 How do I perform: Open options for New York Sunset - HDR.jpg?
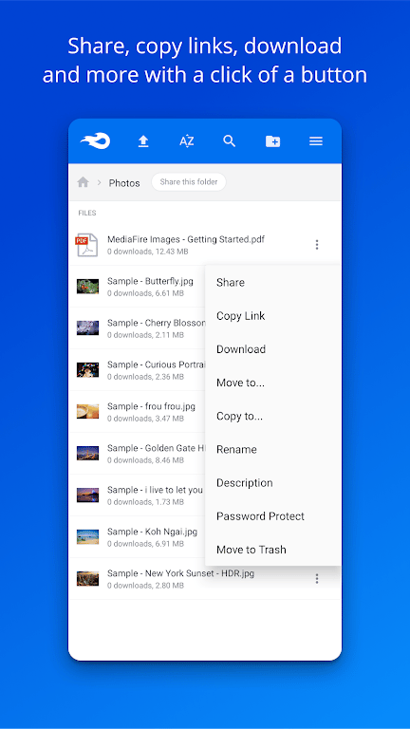click(x=317, y=578)
